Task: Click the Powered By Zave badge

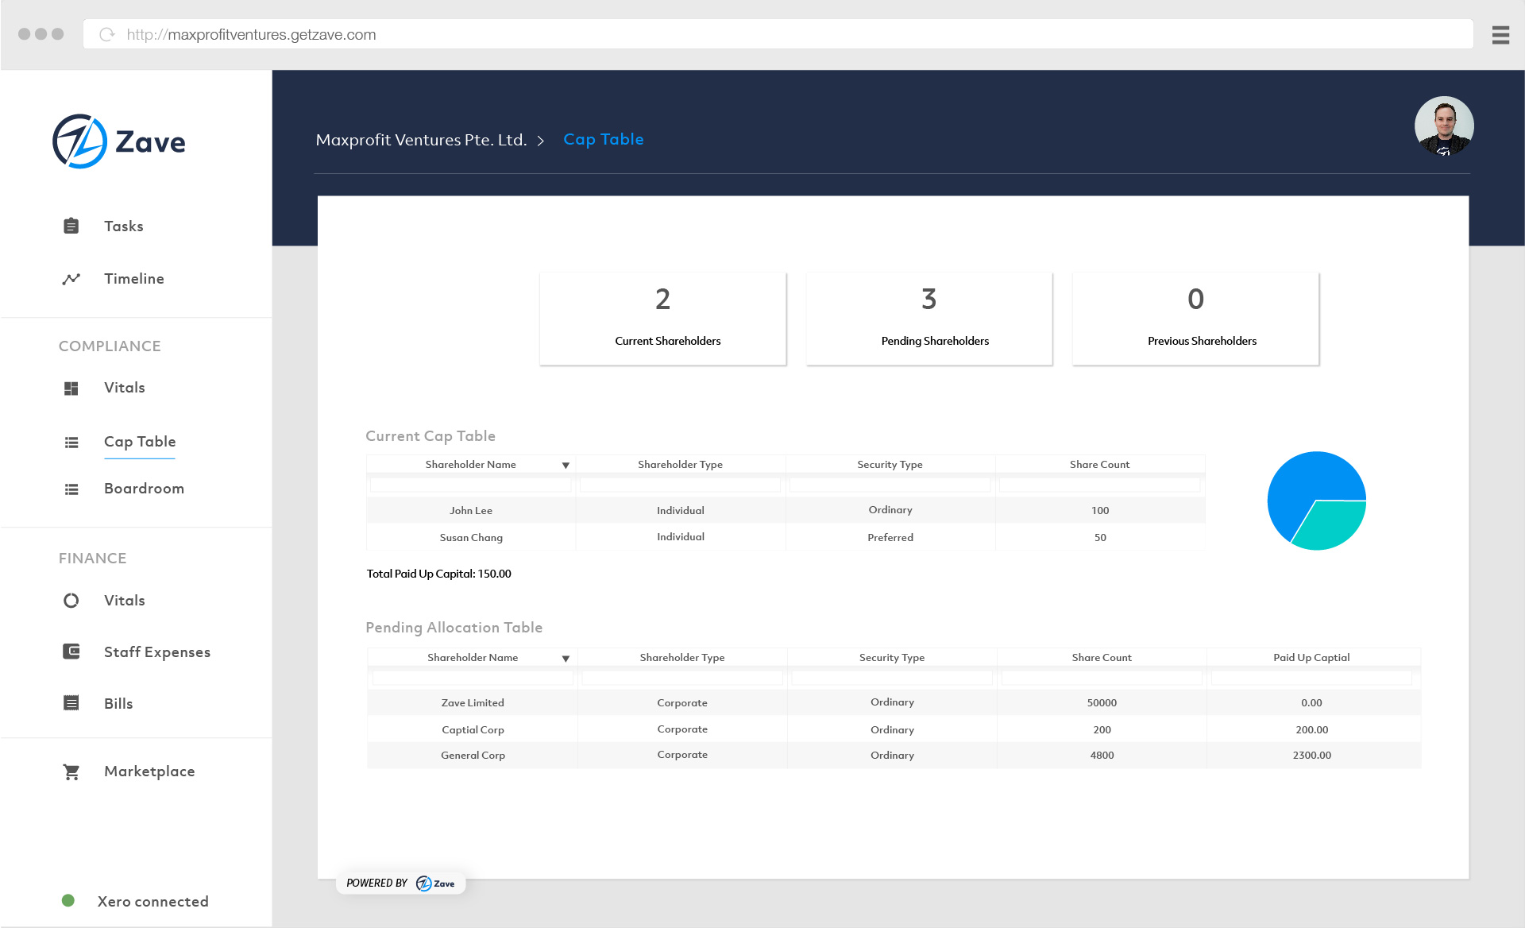Action: (400, 884)
